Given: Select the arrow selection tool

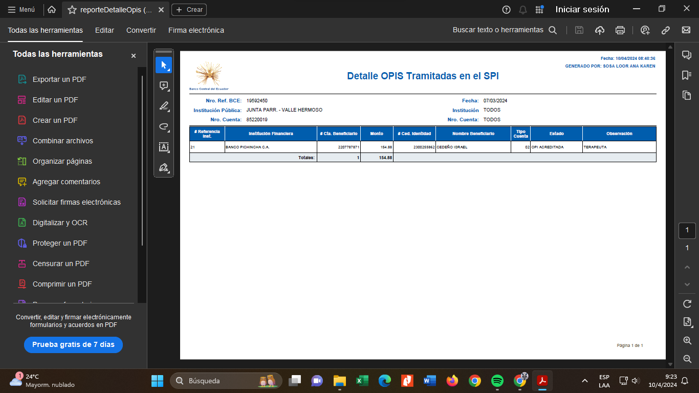Looking at the screenshot, I should click(x=164, y=65).
